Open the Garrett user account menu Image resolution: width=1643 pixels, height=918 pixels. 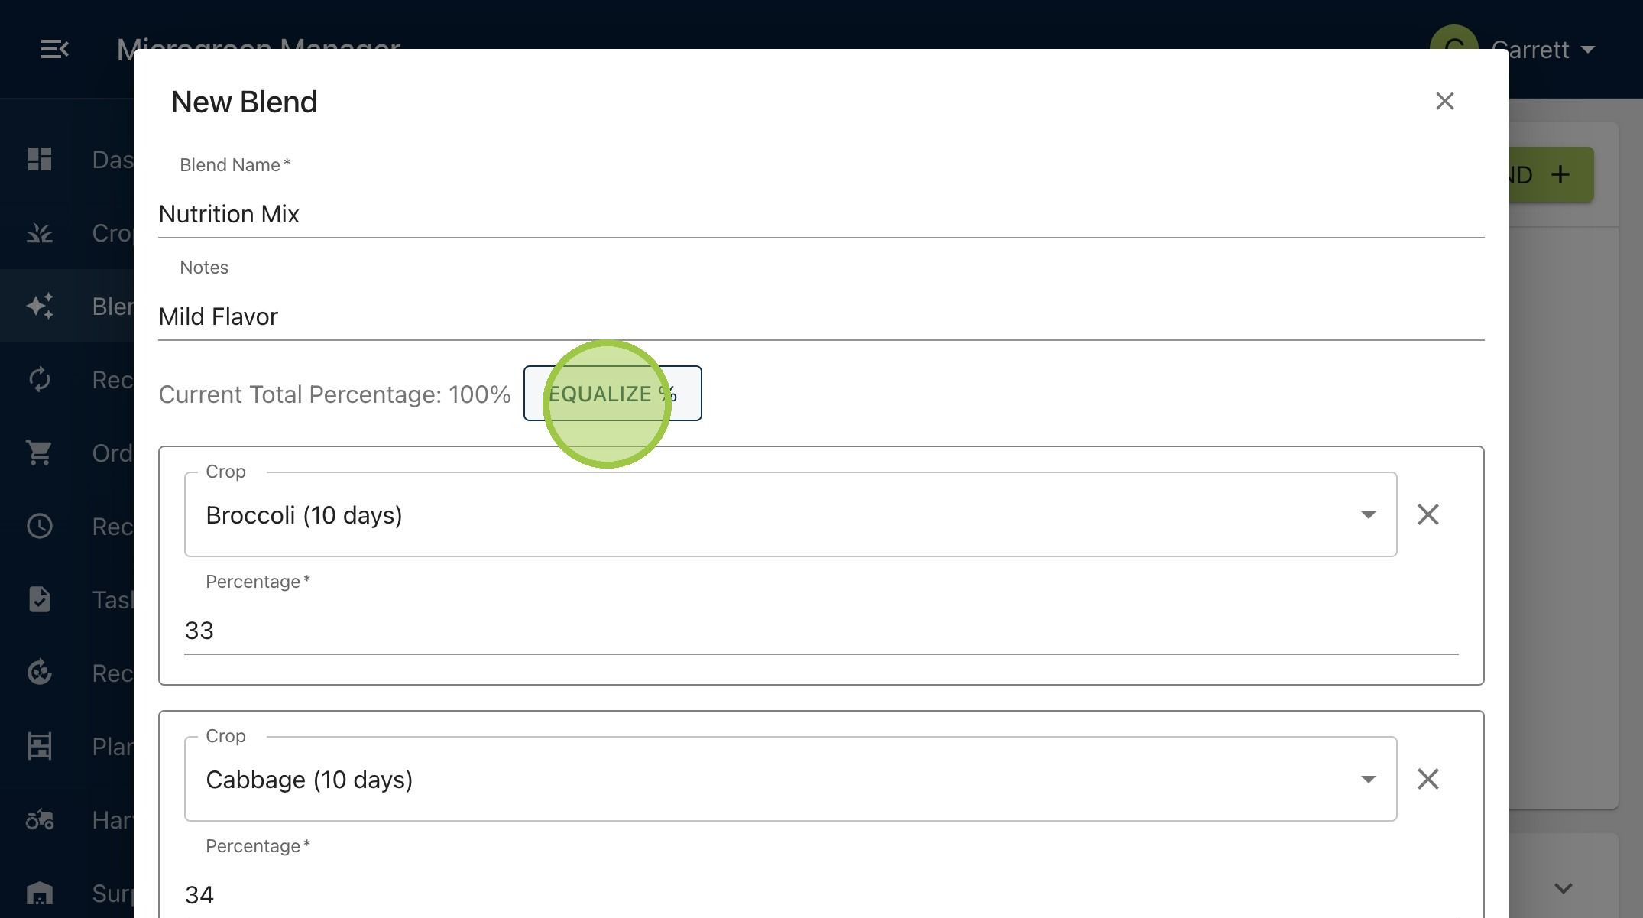[x=1513, y=50]
